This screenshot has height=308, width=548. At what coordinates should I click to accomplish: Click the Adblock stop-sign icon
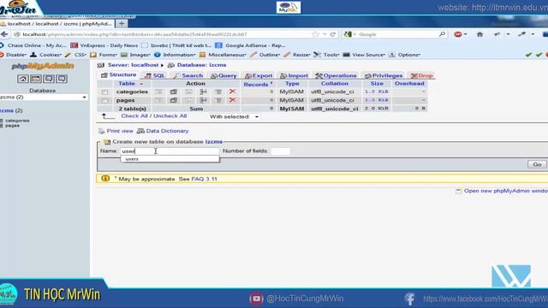(x=458, y=34)
